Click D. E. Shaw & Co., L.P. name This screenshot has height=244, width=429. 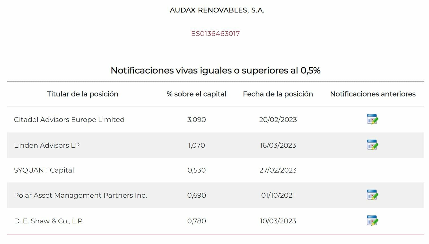point(49,221)
